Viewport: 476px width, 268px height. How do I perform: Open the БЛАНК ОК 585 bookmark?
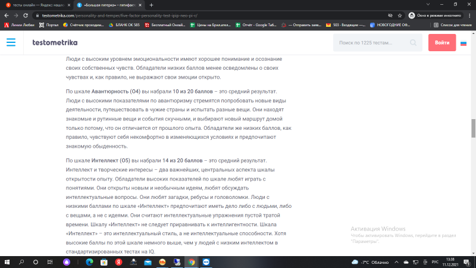(126, 25)
